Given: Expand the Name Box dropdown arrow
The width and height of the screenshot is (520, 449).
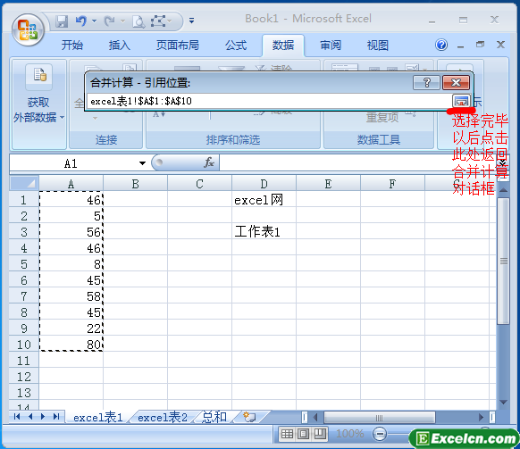Looking at the screenshot, I should click(142, 163).
